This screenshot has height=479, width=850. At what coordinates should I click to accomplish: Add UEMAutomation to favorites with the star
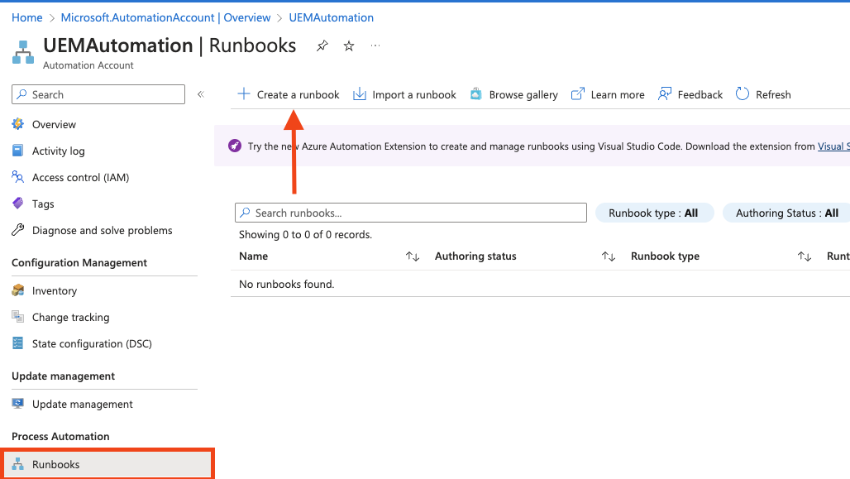point(348,46)
